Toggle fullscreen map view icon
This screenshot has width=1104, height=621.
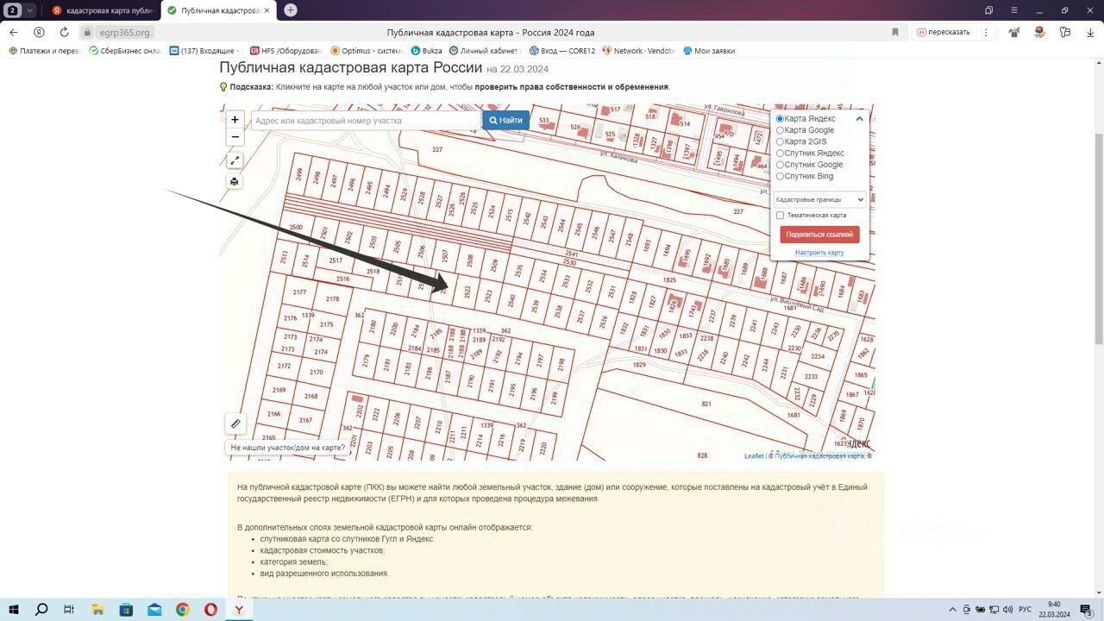click(235, 160)
